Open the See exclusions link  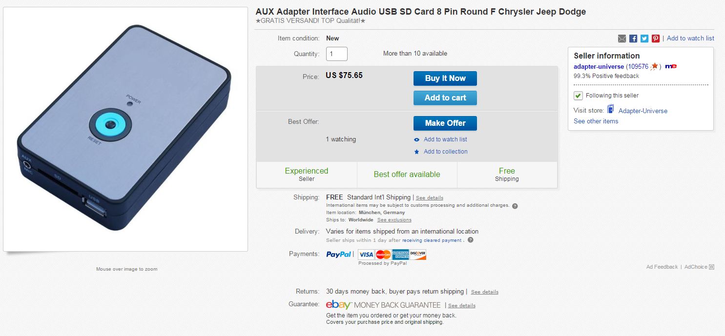coord(394,220)
